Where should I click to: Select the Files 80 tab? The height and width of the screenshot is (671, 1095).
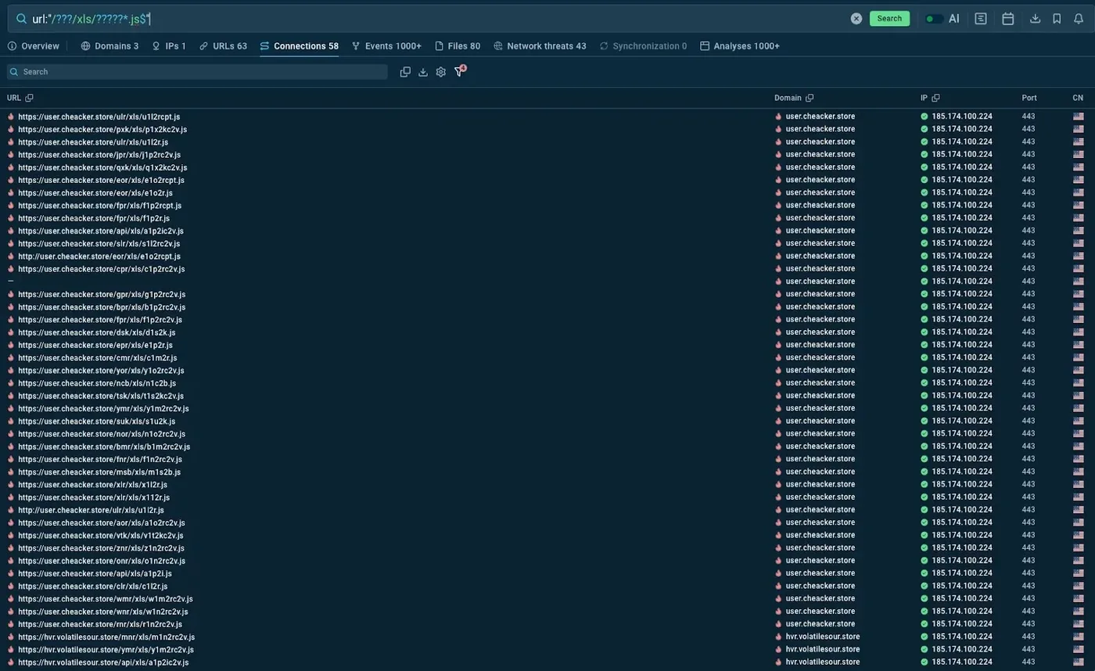point(458,46)
